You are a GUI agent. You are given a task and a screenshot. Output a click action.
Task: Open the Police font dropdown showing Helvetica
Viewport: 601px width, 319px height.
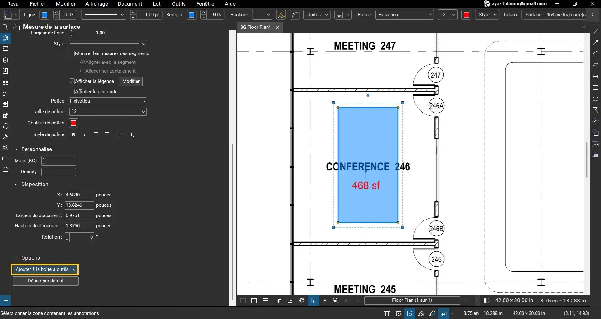coord(108,101)
